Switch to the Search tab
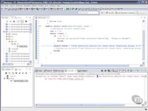Image resolution: width=148 pixels, height=111 pixels. click(x=48, y=71)
